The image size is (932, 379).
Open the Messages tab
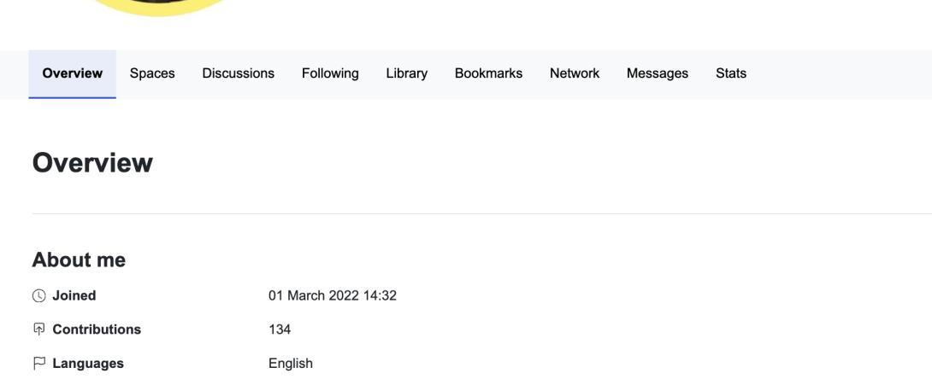[658, 73]
